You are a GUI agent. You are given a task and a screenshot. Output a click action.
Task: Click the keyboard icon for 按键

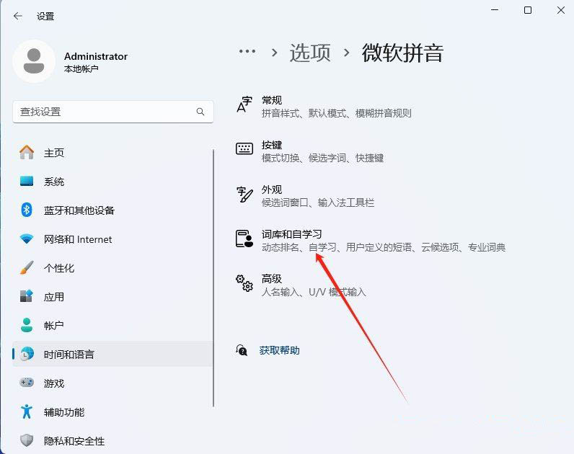pos(244,149)
